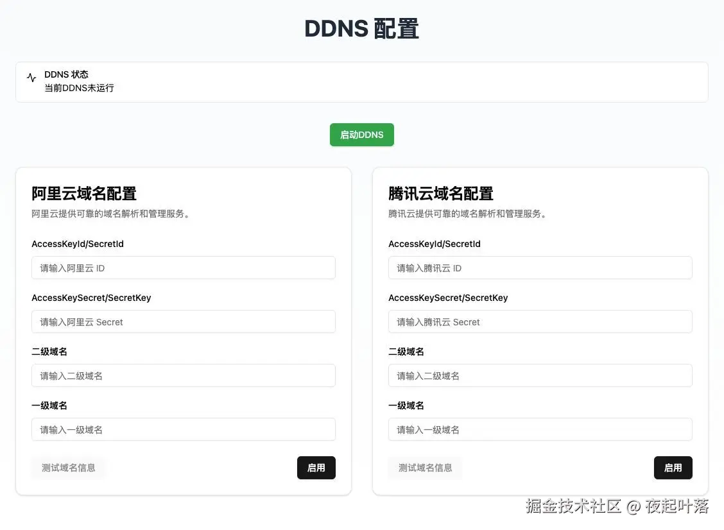Focus the 请输入阿里云 ID input field
Viewport: 724px width, 530px height.
click(x=184, y=268)
